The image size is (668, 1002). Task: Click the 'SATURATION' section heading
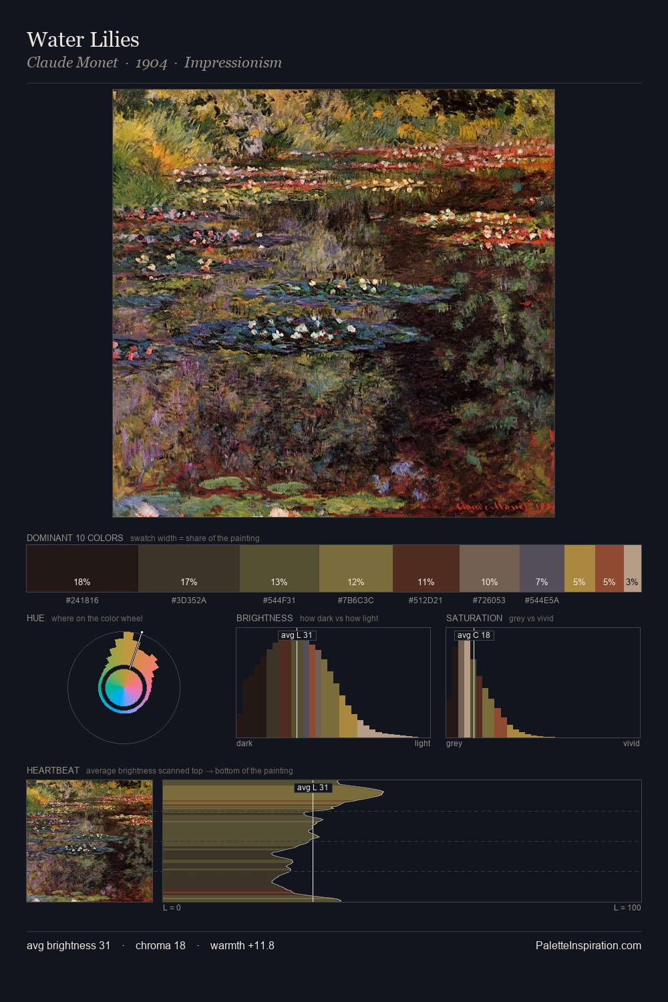(474, 618)
